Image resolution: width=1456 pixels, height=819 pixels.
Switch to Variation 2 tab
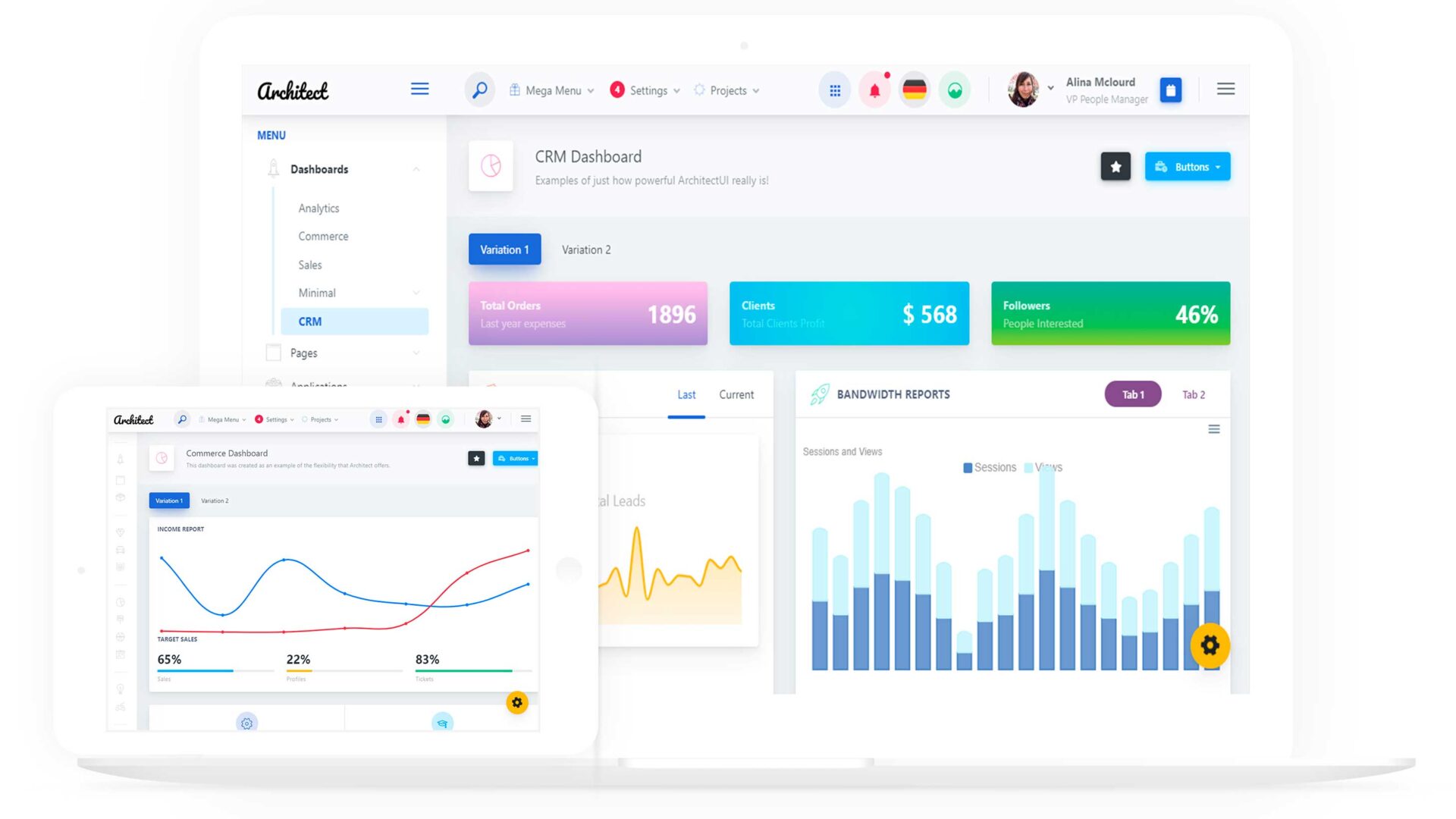coord(585,249)
